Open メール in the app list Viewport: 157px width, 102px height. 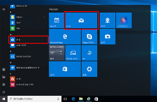[x=29, y=40]
